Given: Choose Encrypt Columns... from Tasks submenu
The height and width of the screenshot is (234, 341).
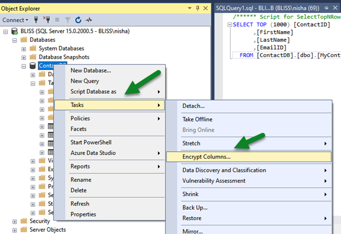Looking at the screenshot, I should (x=206, y=157).
